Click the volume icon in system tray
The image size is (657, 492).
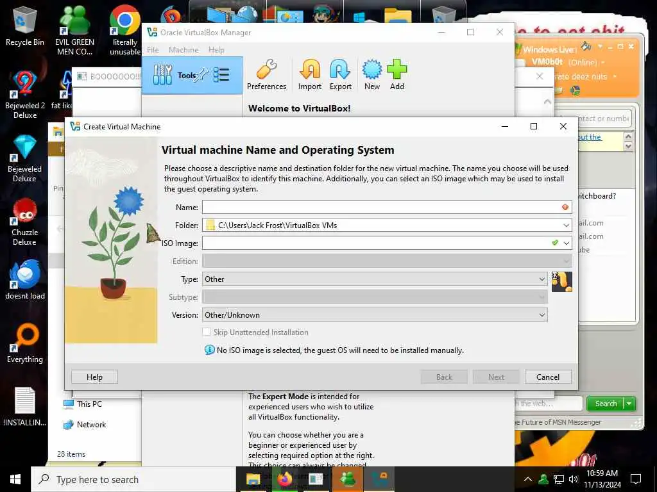point(573,479)
